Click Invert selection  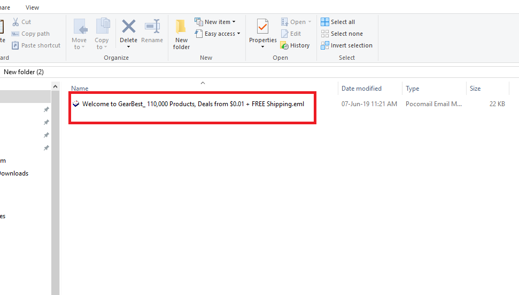[346, 45]
